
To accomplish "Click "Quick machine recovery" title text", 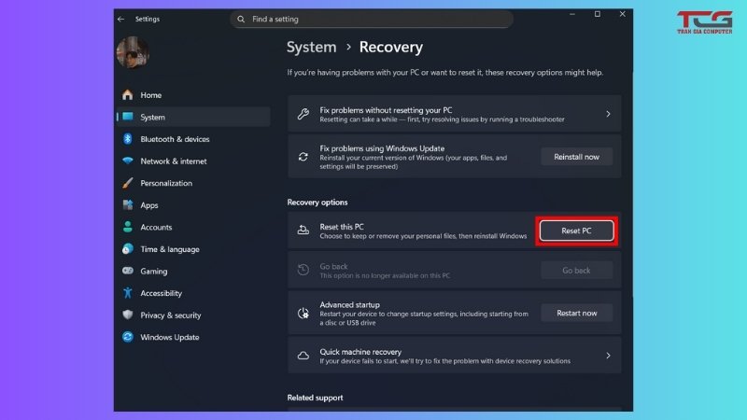I will click(360, 352).
